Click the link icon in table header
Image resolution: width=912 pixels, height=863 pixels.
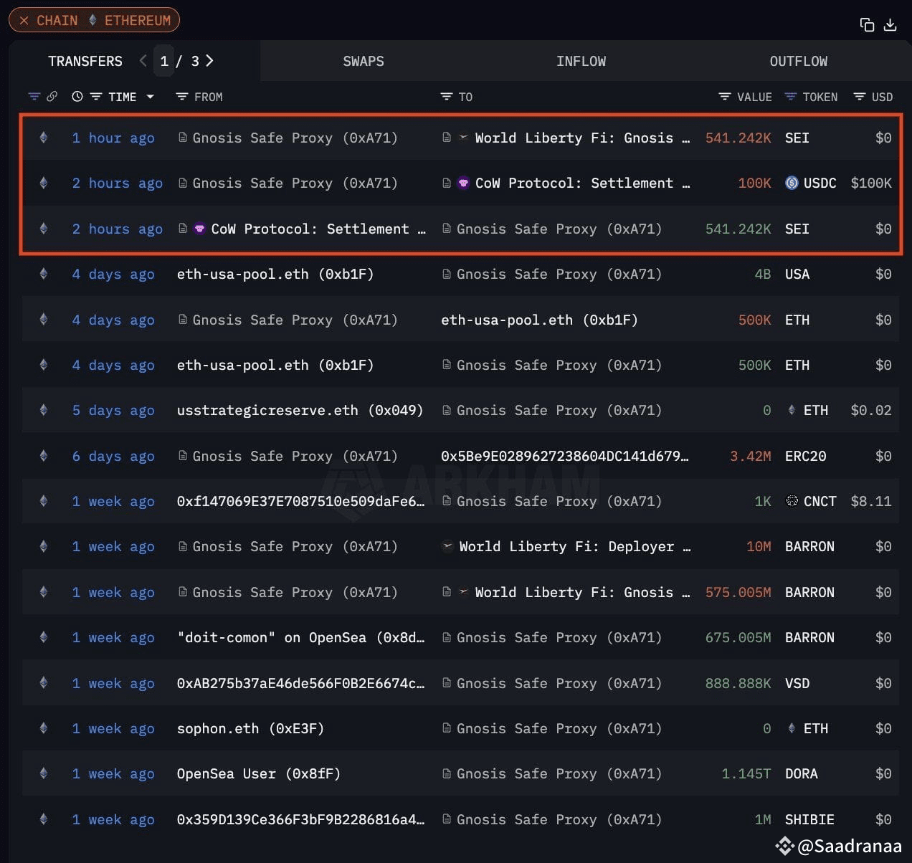tap(52, 96)
